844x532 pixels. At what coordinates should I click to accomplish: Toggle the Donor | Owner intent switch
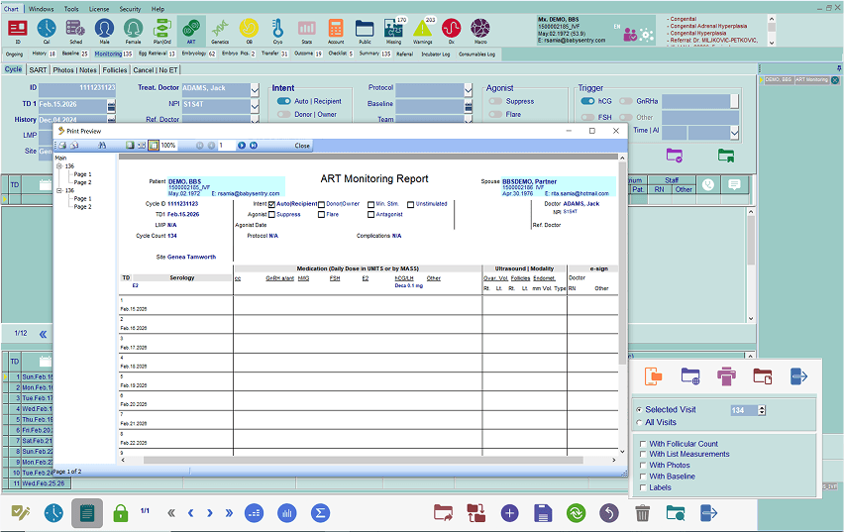click(283, 114)
